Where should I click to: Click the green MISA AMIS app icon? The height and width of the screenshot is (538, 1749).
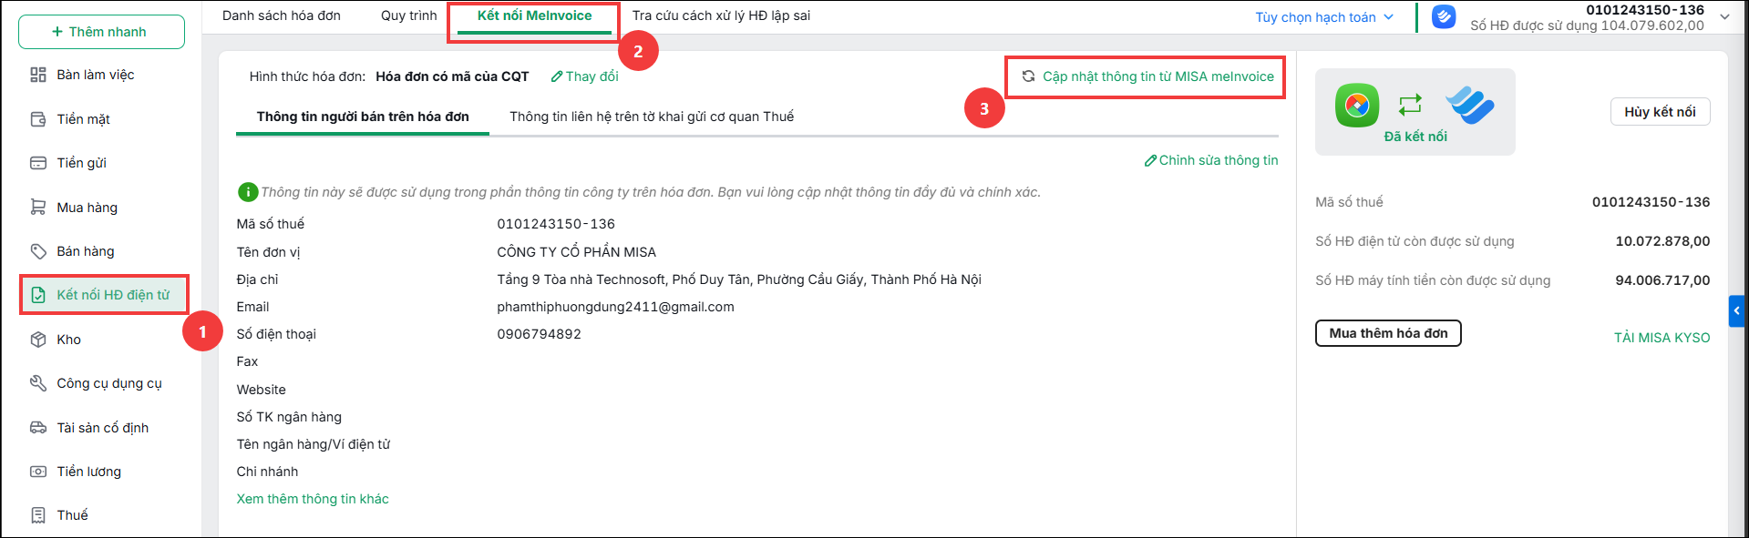(x=1357, y=105)
